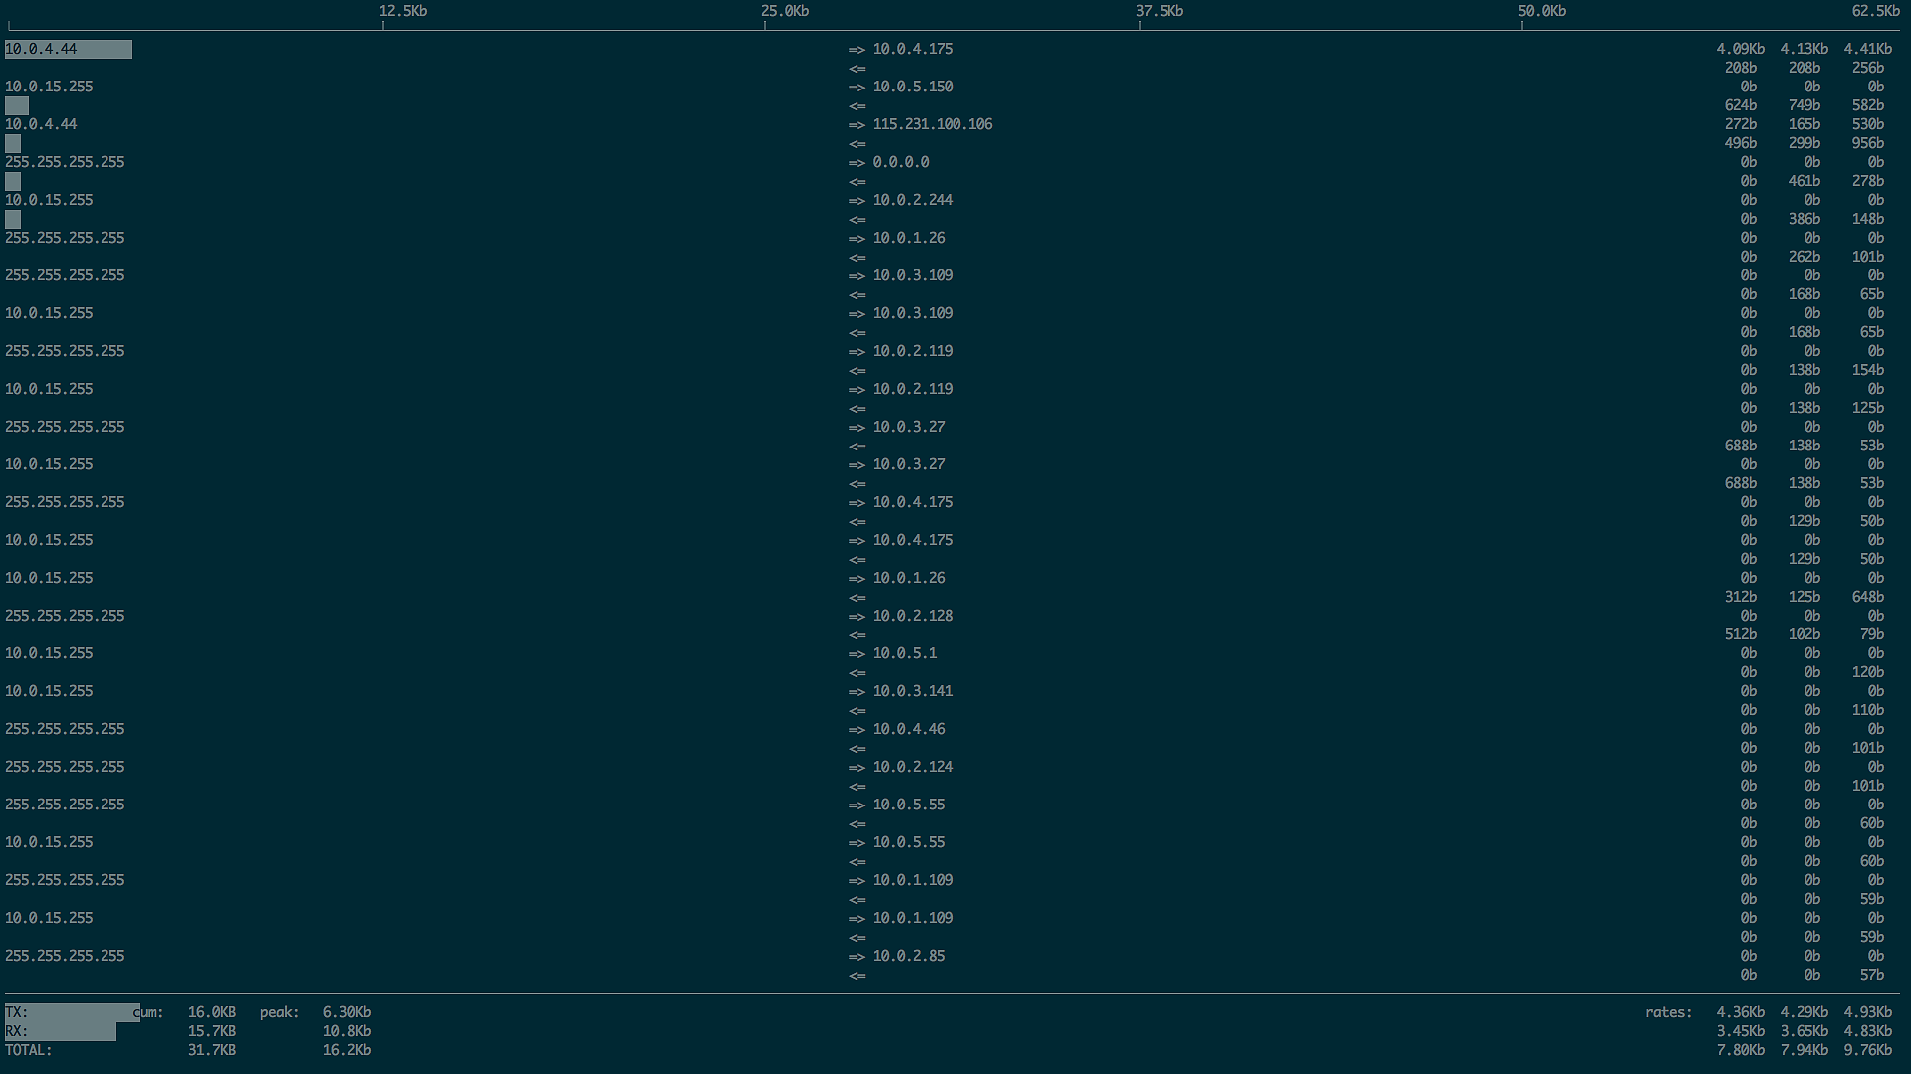Click the 50.0Kb scale marker
Screen dimensions: 1911x1074
1541,11
